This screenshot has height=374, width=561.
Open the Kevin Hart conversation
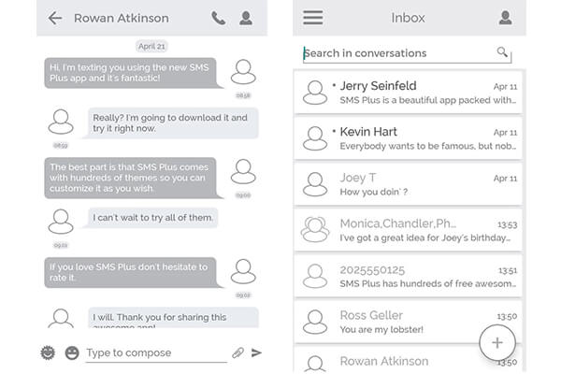[408, 137]
